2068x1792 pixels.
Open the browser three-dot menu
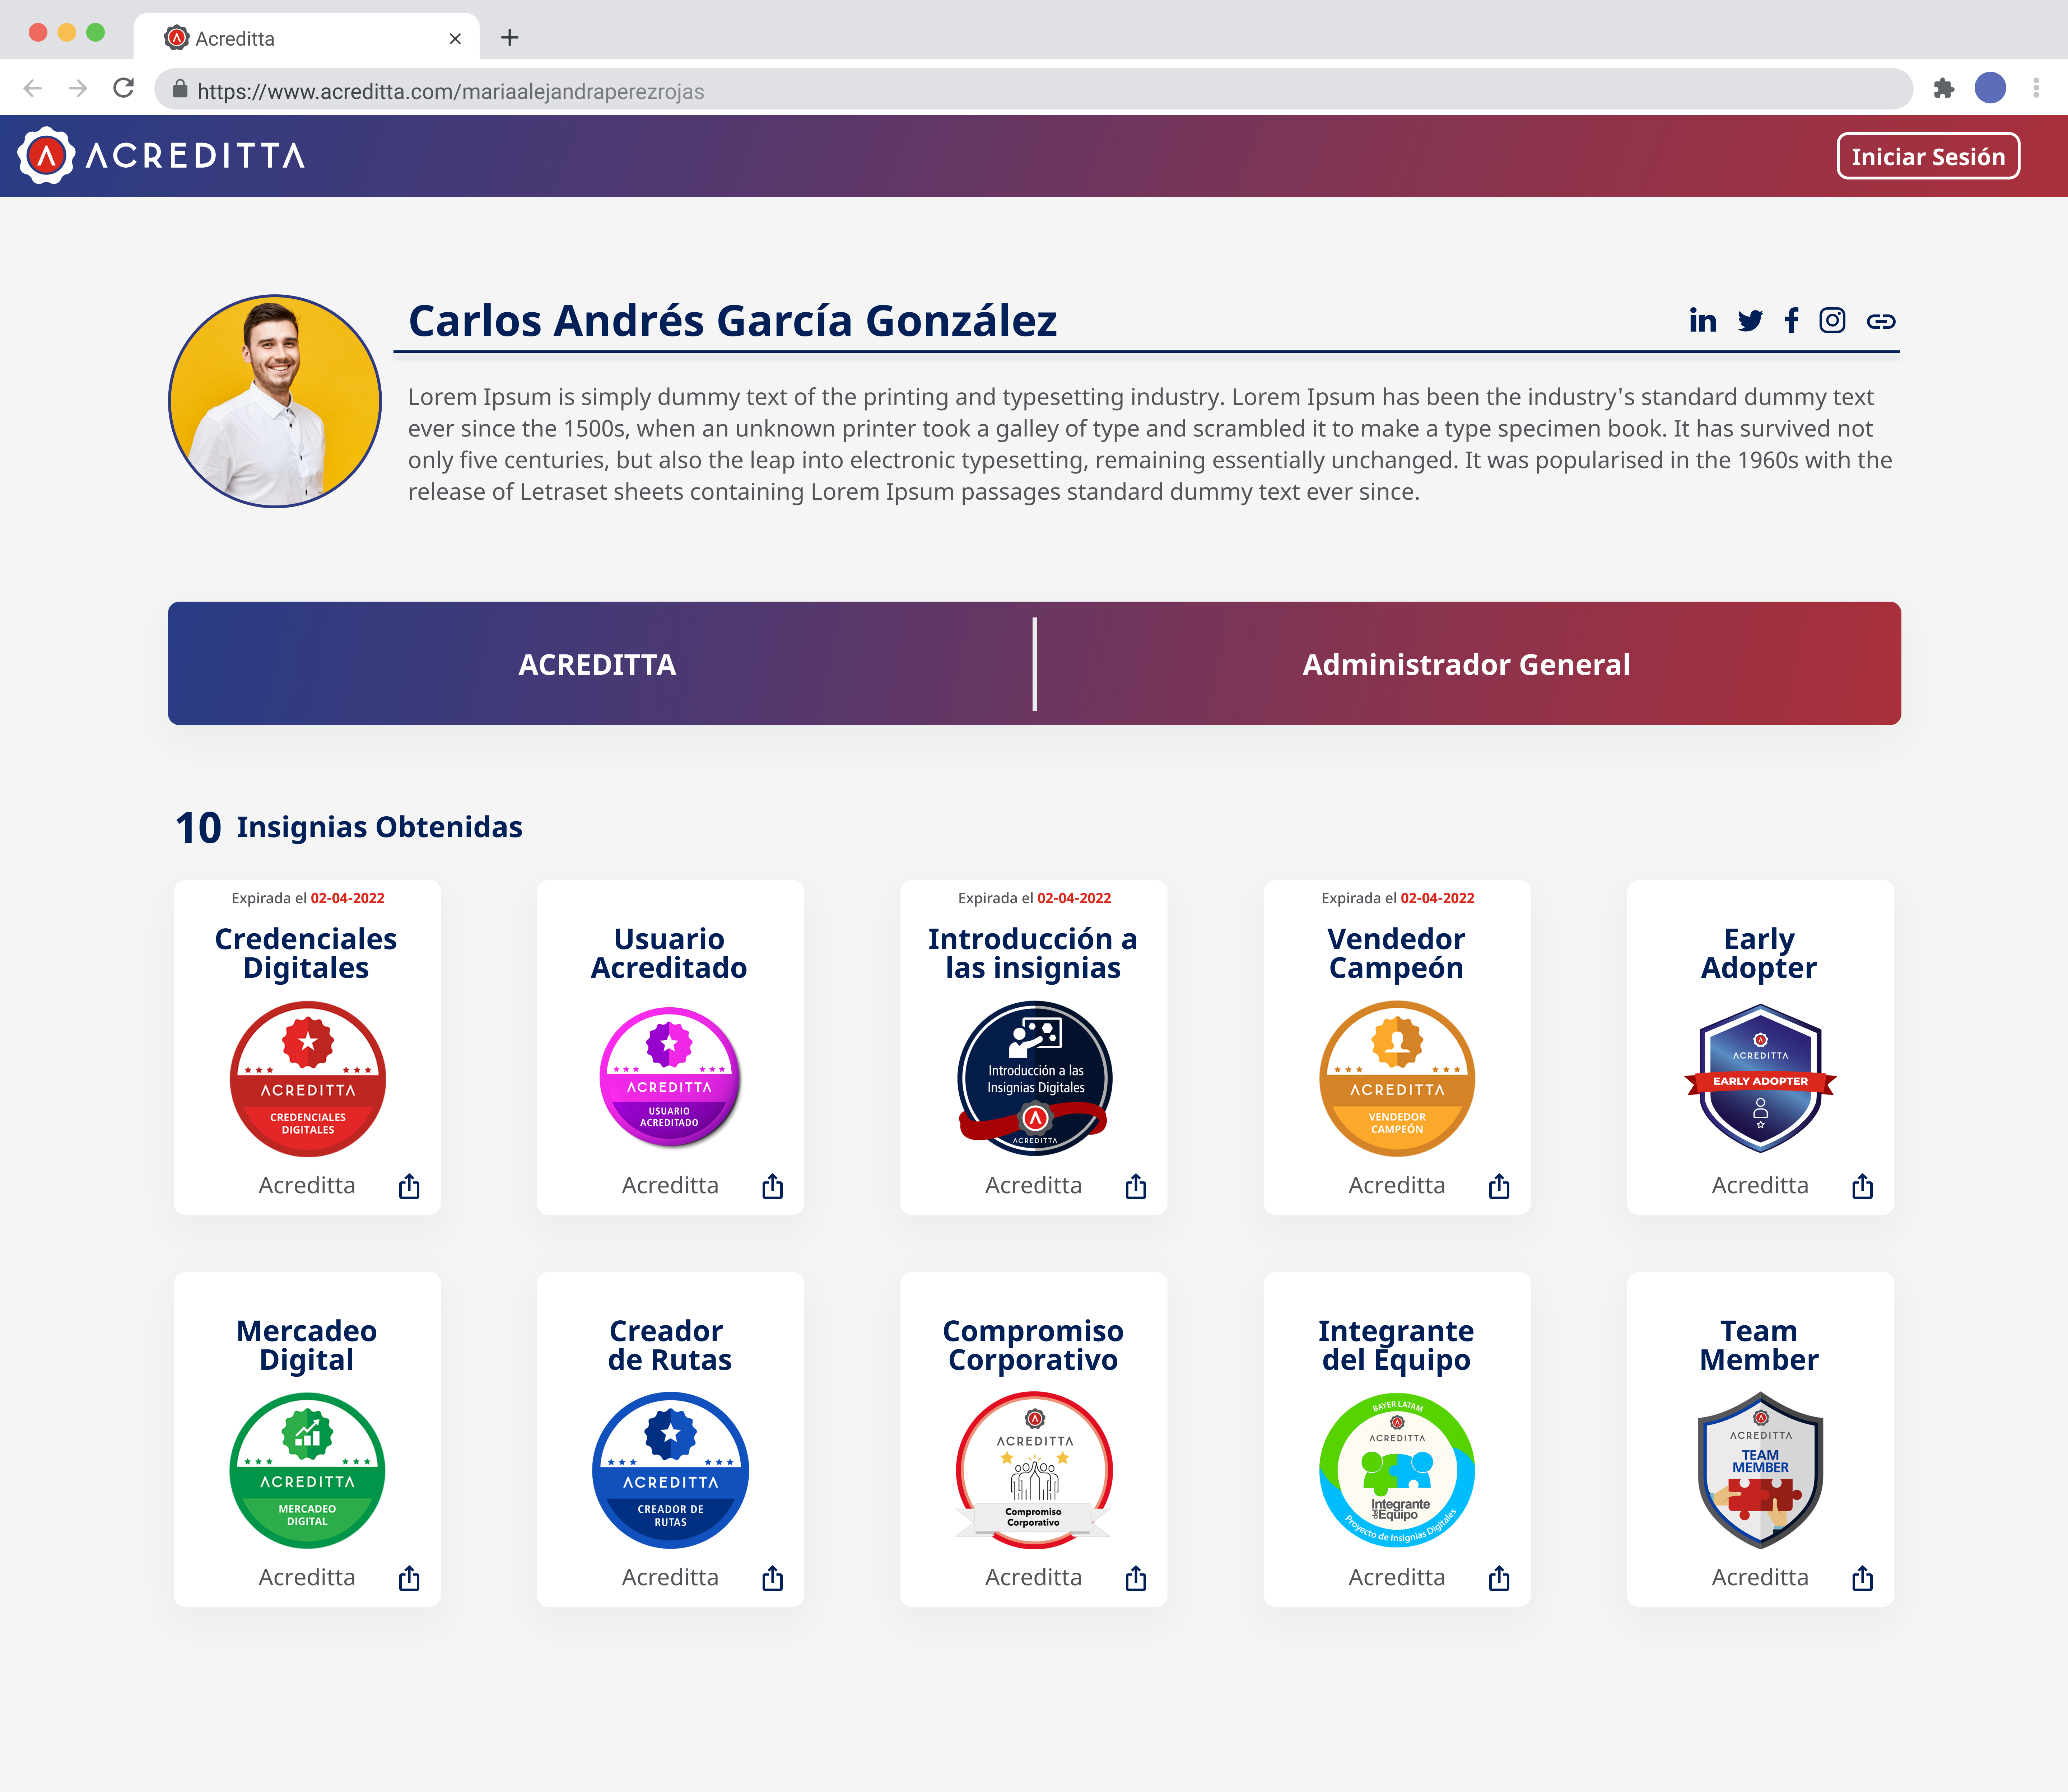(x=2036, y=88)
